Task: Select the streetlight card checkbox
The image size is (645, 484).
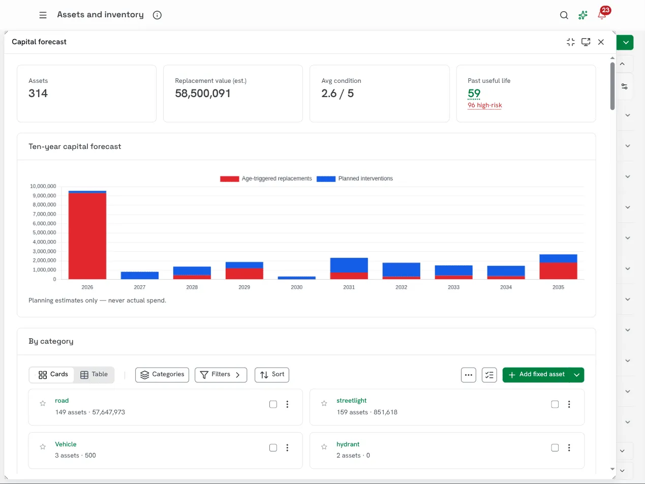Action: click(x=555, y=404)
